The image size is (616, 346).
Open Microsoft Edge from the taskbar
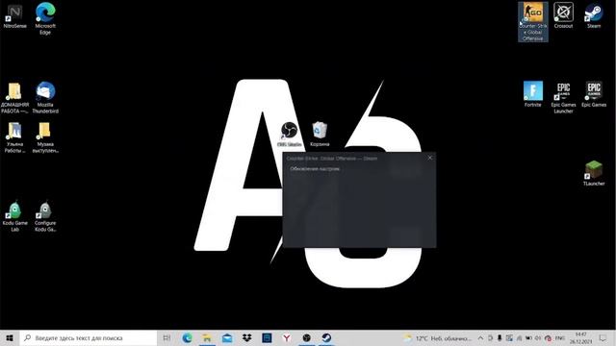(x=187, y=337)
